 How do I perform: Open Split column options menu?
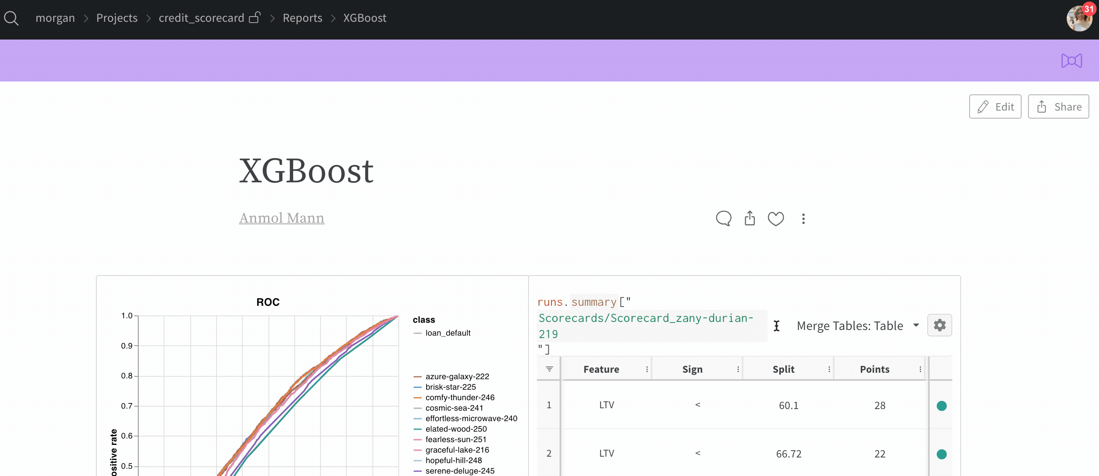(x=829, y=369)
